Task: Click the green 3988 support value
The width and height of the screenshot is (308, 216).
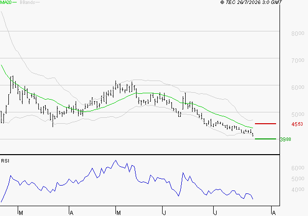Action: point(285,139)
